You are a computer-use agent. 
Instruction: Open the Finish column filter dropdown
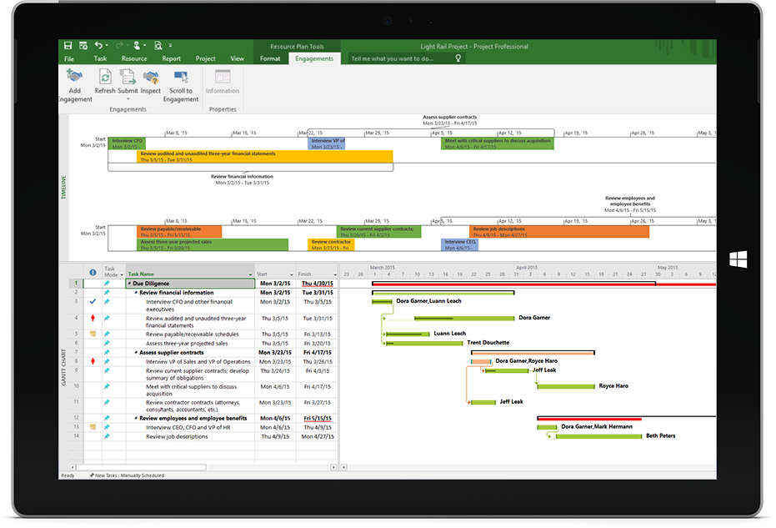335,274
